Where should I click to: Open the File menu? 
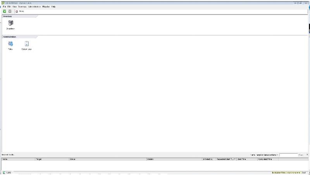click(x=4, y=7)
